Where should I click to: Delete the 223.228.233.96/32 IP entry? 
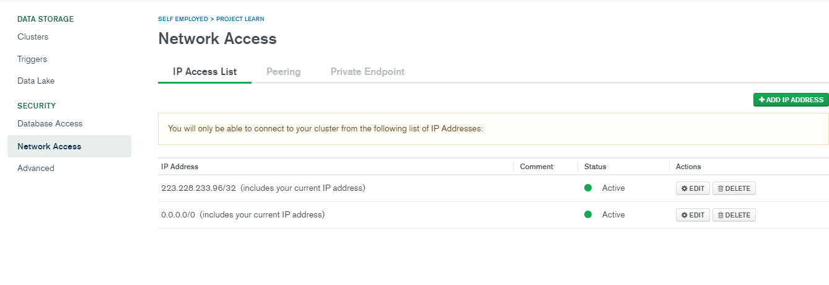(x=734, y=188)
